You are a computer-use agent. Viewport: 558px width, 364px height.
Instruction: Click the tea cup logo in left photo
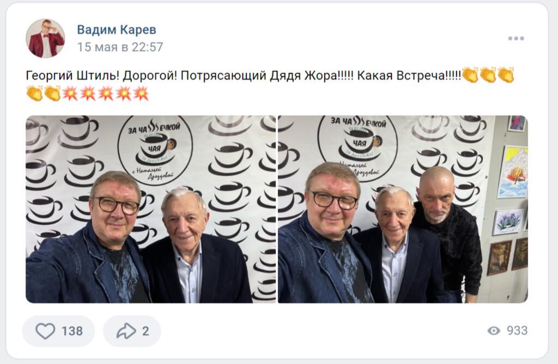[155, 150]
